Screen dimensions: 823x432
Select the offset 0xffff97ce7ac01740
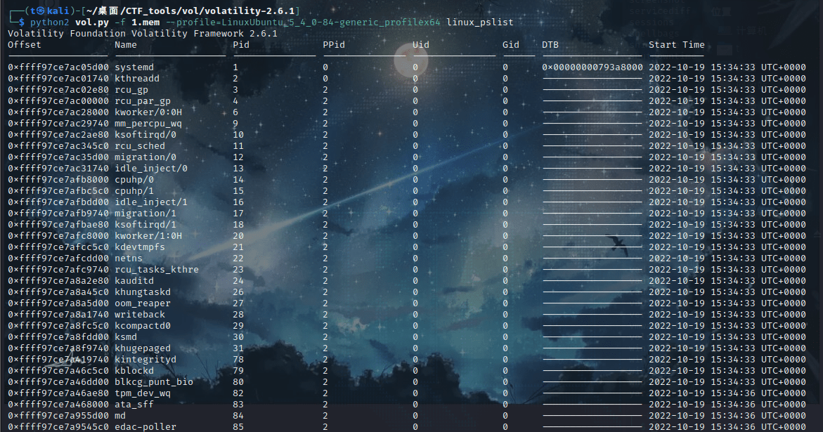[x=58, y=78]
